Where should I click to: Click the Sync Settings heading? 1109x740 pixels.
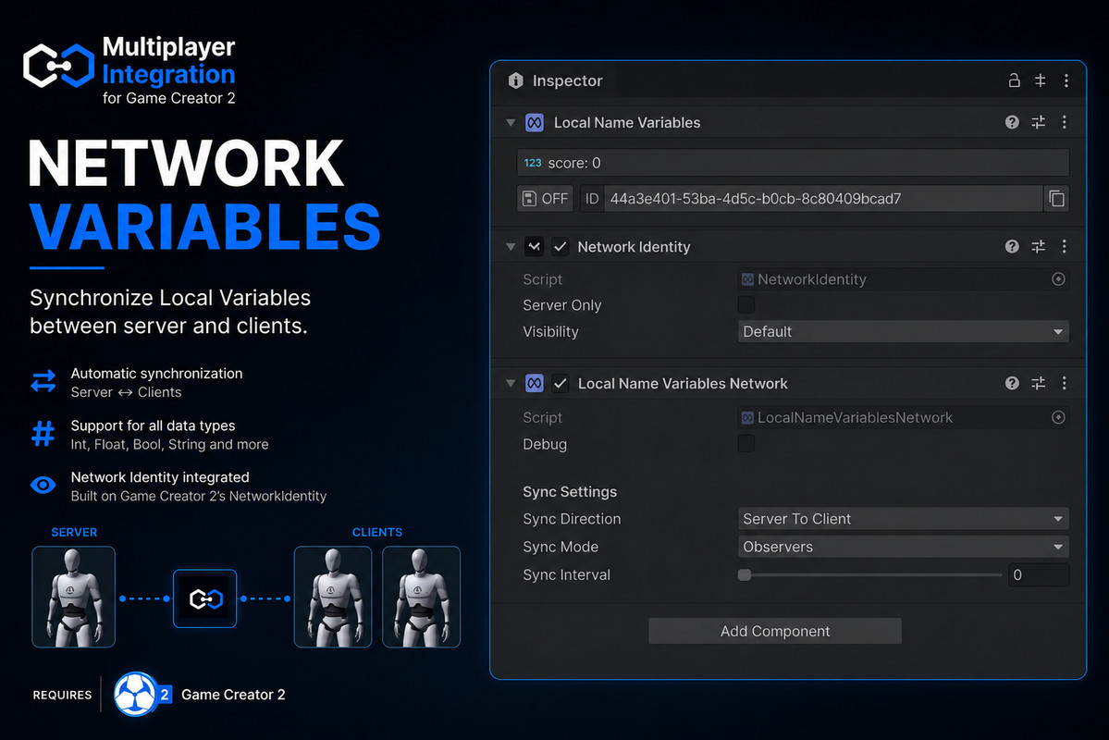(570, 492)
